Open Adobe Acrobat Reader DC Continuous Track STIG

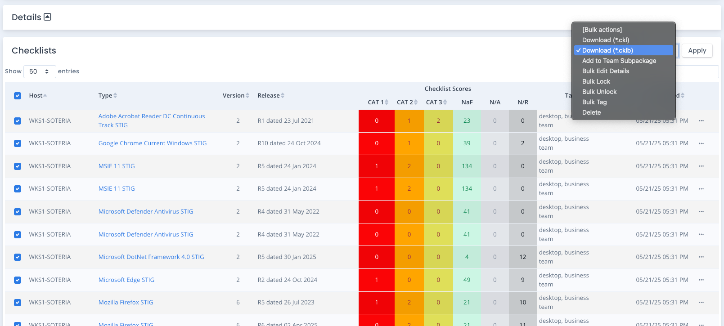(152, 121)
